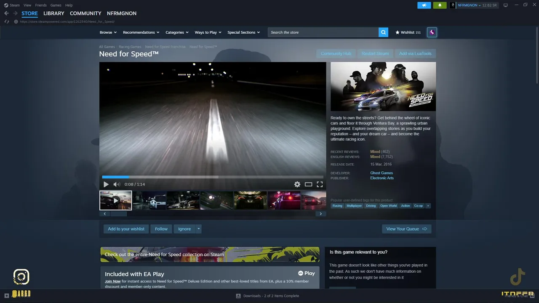Image resolution: width=539 pixels, height=303 pixels.
Task: Click the Downloads status icon
Action: pyautogui.click(x=238, y=296)
